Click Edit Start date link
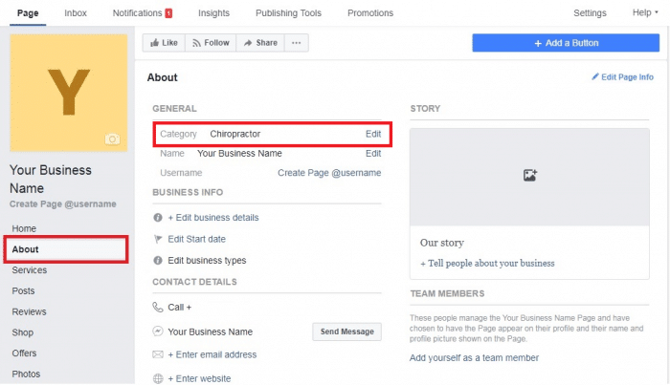670x385 pixels. click(x=196, y=239)
